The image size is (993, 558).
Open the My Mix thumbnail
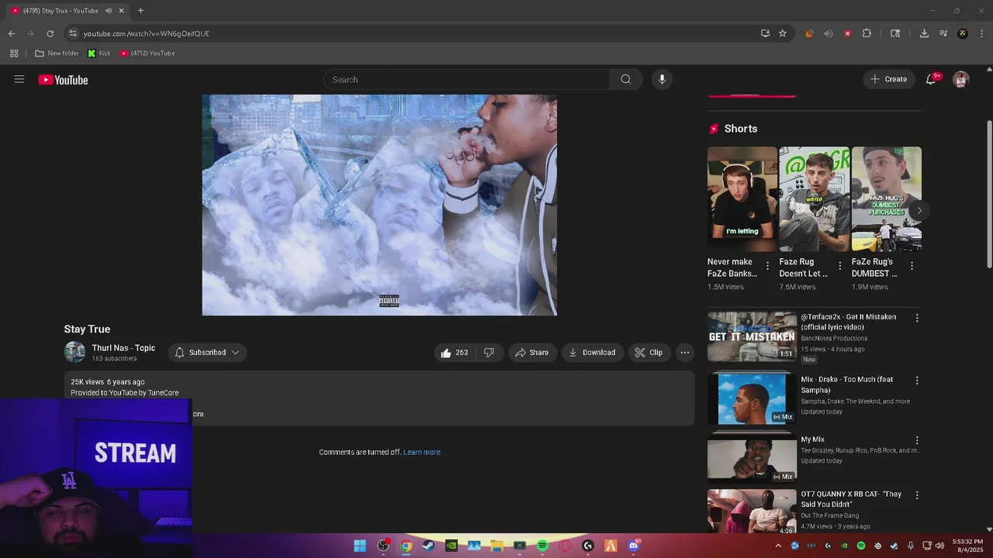(752, 459)
